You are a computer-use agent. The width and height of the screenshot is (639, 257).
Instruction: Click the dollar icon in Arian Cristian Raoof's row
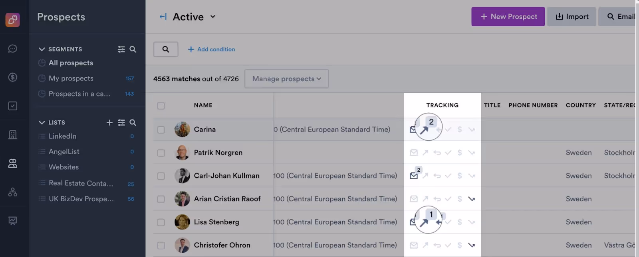(460, 199)
